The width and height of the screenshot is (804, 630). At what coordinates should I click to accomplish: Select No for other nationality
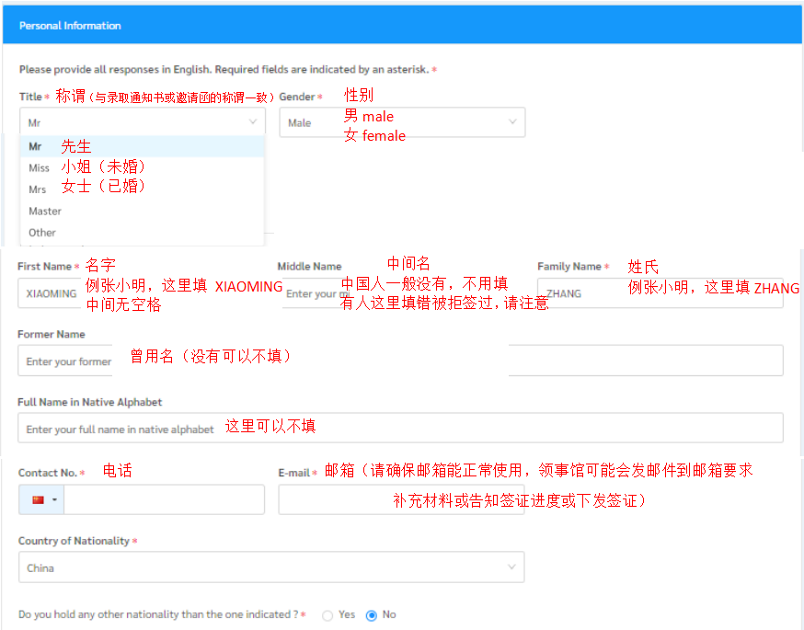coord(372,615)
